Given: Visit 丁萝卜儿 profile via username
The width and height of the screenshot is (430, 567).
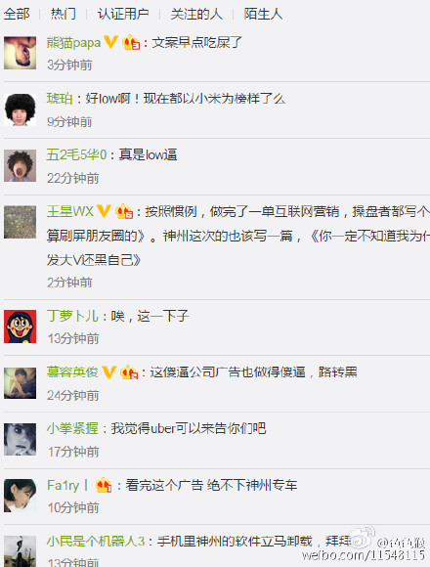Looking at the screenshot, I should coord(72,316).
